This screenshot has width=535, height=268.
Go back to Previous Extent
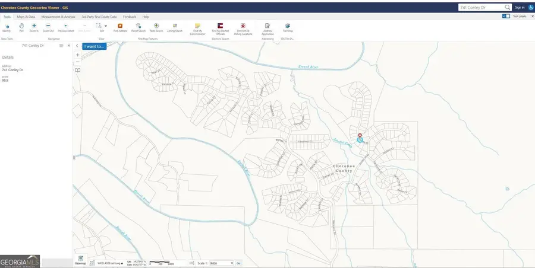click(66, 28)
